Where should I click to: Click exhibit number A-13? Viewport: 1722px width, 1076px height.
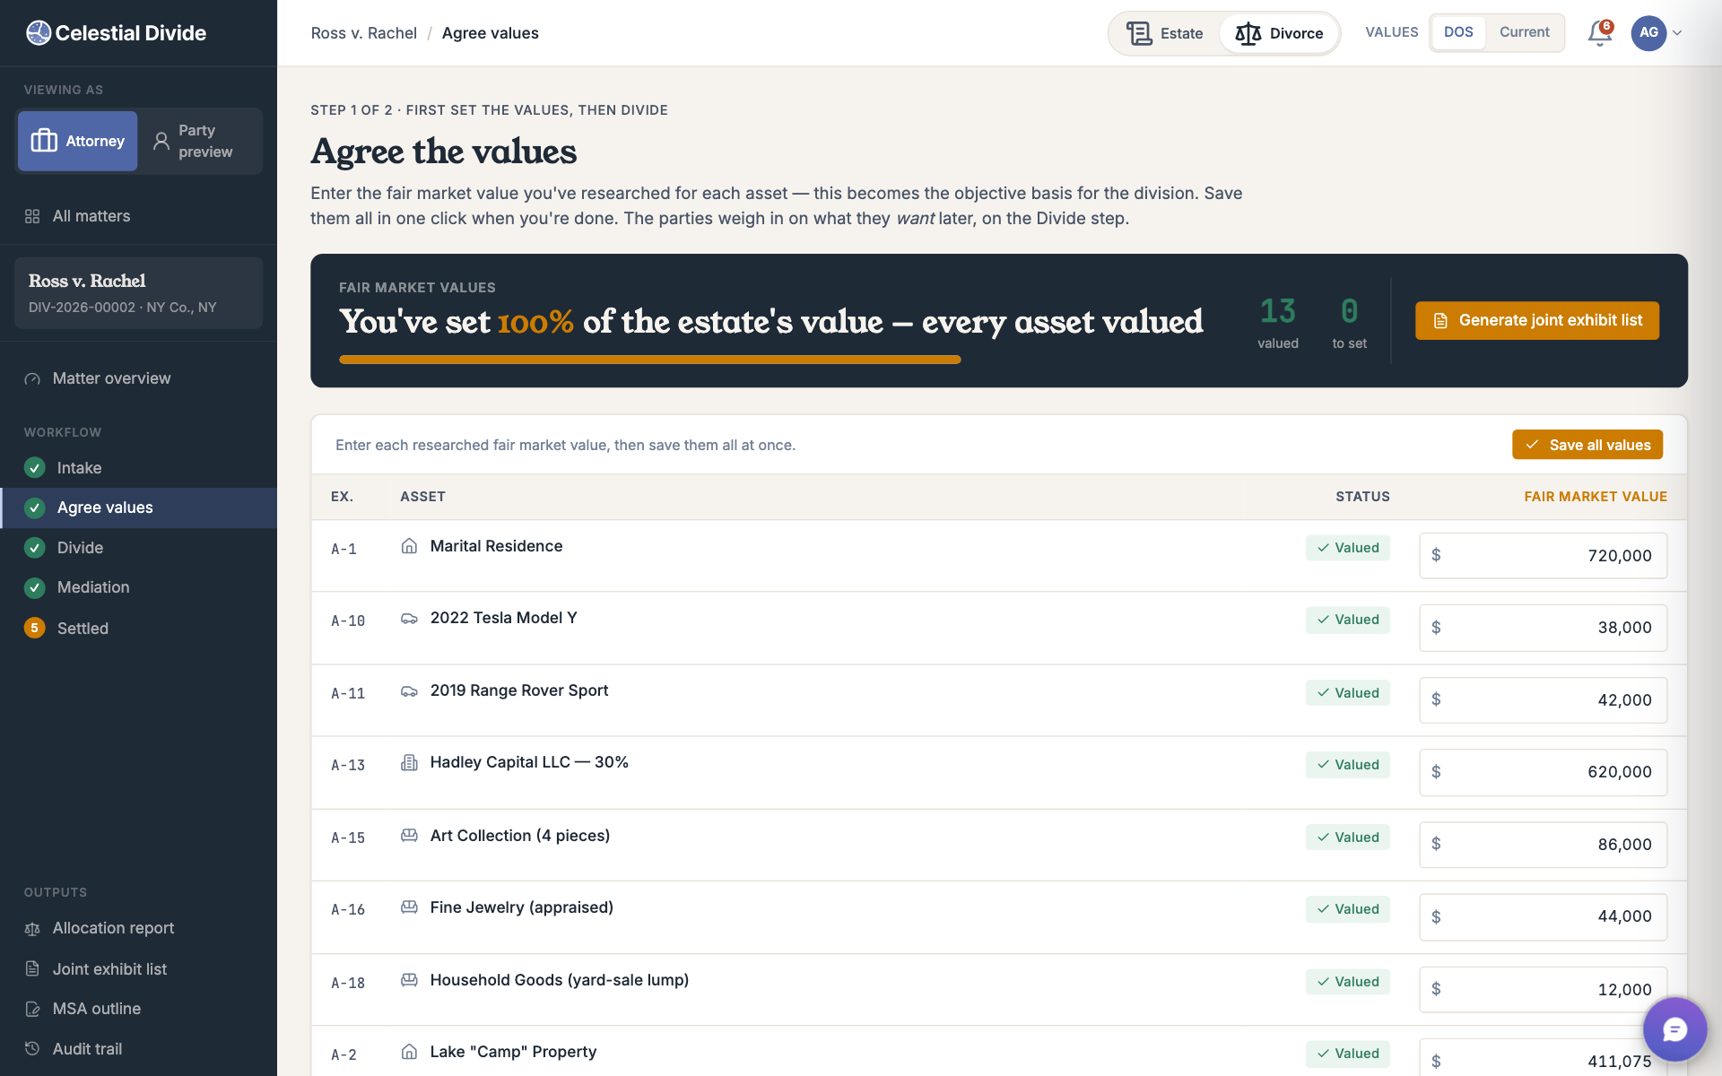tap(348, 765)
